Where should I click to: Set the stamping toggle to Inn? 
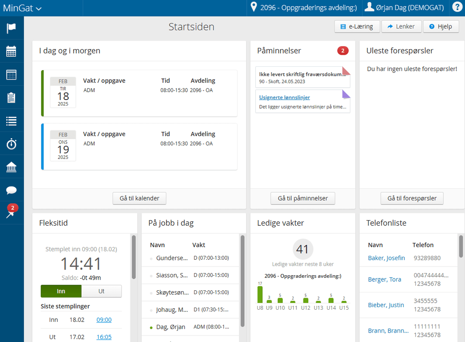pos(61,291)
